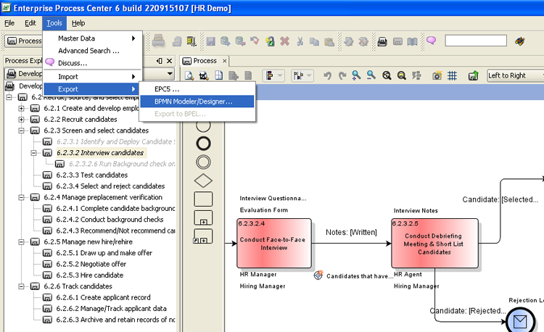Click the green arrow export diagram icon
Screen dimensions: 544x332
(x=474, y=75)
